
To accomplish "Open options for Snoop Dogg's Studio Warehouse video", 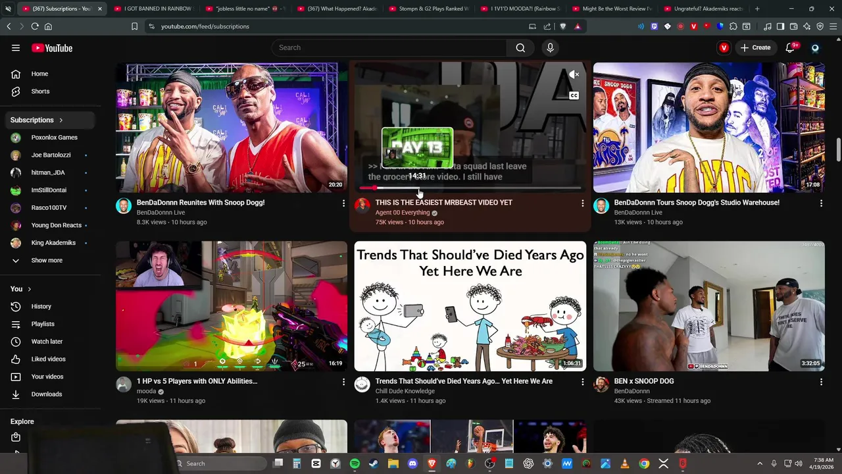I will [821, 203].
